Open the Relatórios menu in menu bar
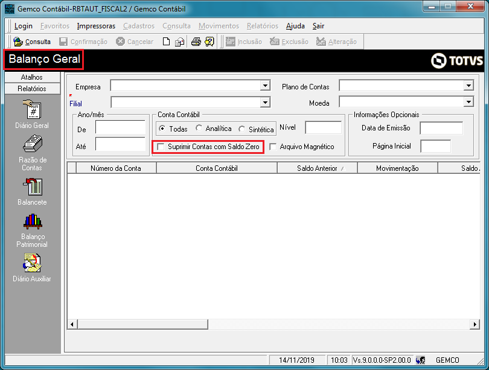489x370 pixels. click(263, 26)
